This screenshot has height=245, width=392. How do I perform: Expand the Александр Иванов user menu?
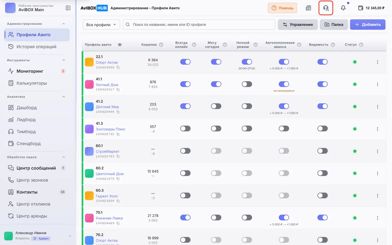(70, 236)
